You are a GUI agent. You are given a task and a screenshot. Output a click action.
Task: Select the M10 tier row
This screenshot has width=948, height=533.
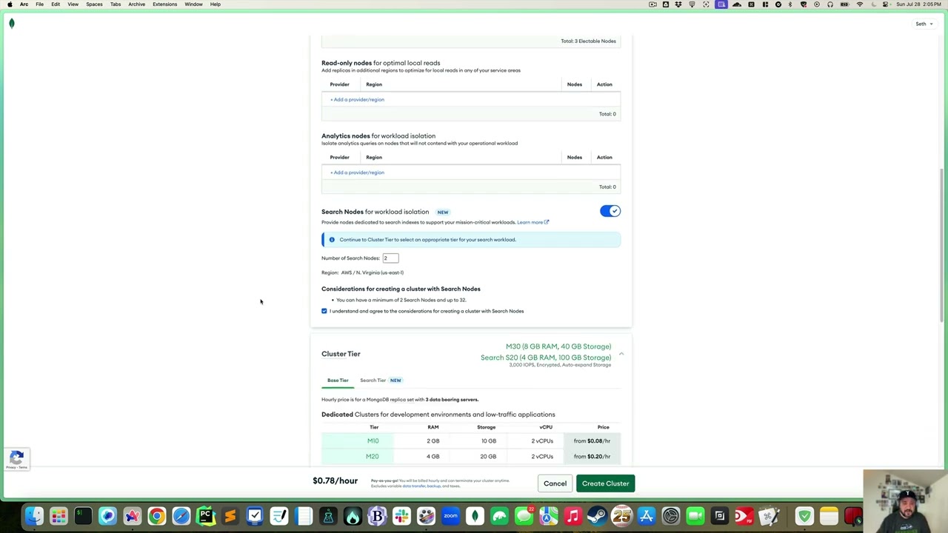click(x=471, y=441)
